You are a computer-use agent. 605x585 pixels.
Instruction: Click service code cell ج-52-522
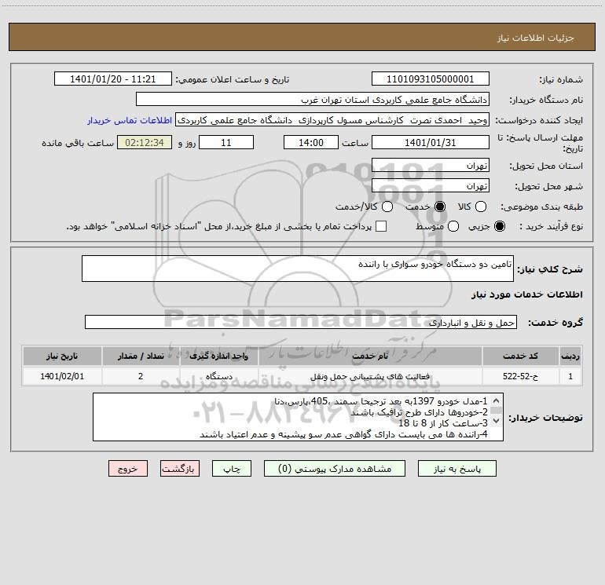tap(520, 376)
